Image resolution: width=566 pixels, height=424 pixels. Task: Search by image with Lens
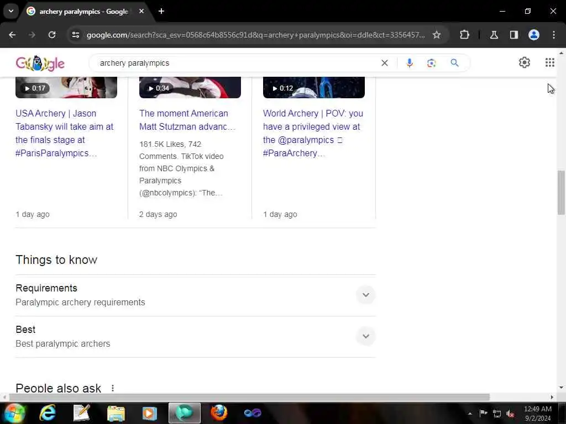coord(431,63)
